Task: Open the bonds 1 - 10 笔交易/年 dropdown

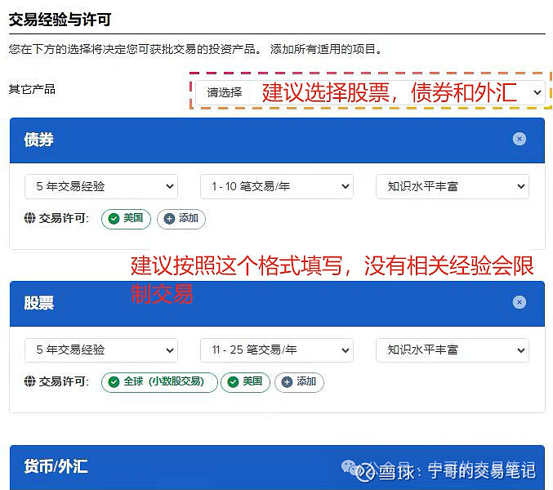Action: coord(277,186)
